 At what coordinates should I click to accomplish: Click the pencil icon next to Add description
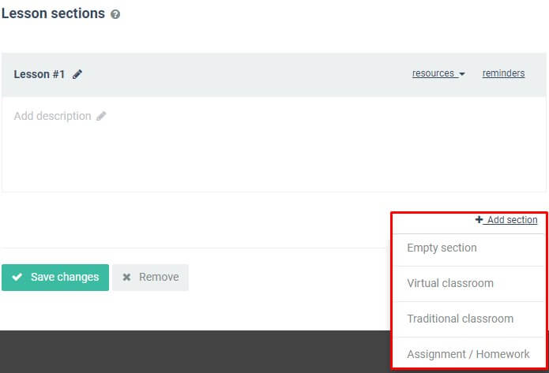(101, 116)
